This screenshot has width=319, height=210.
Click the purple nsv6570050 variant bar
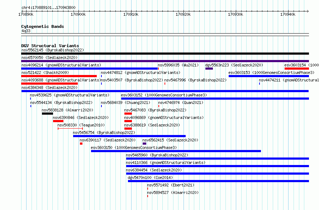point(165,61)
